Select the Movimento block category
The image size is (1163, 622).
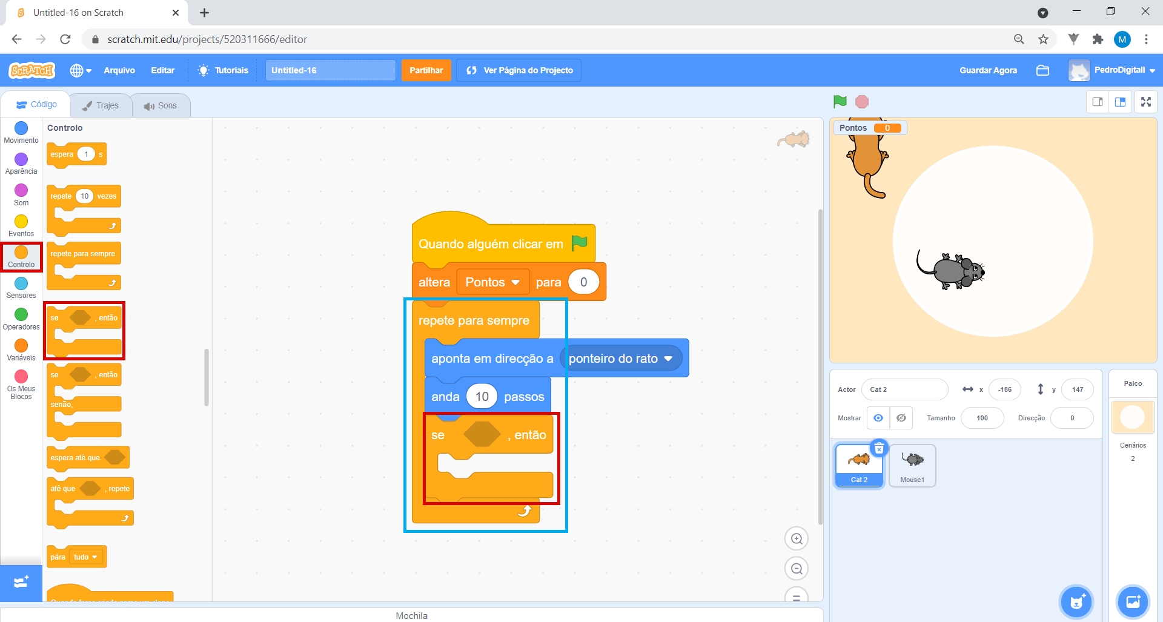point(21,133)
